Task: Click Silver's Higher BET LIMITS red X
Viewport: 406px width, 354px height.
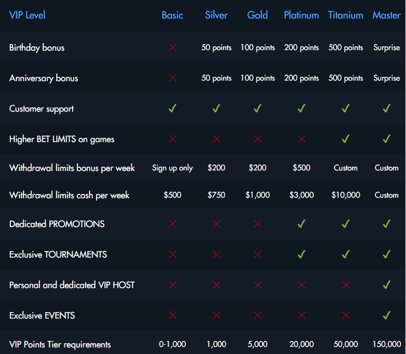Action: click(x=216, y=139)
